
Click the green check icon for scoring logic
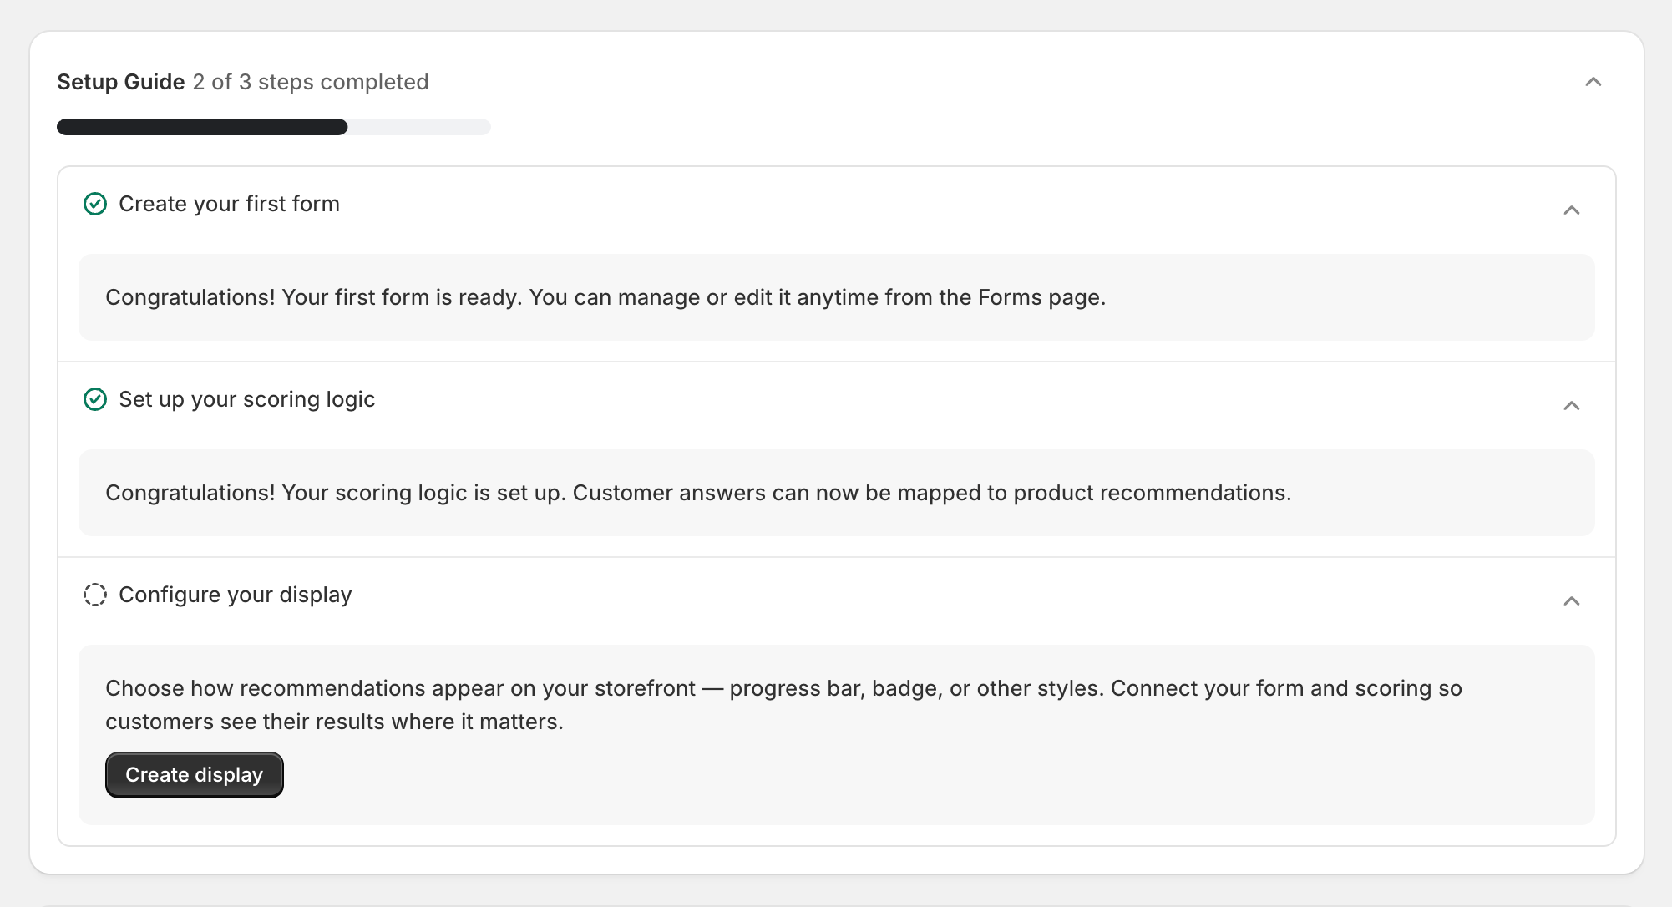click(x=95, y=399)
